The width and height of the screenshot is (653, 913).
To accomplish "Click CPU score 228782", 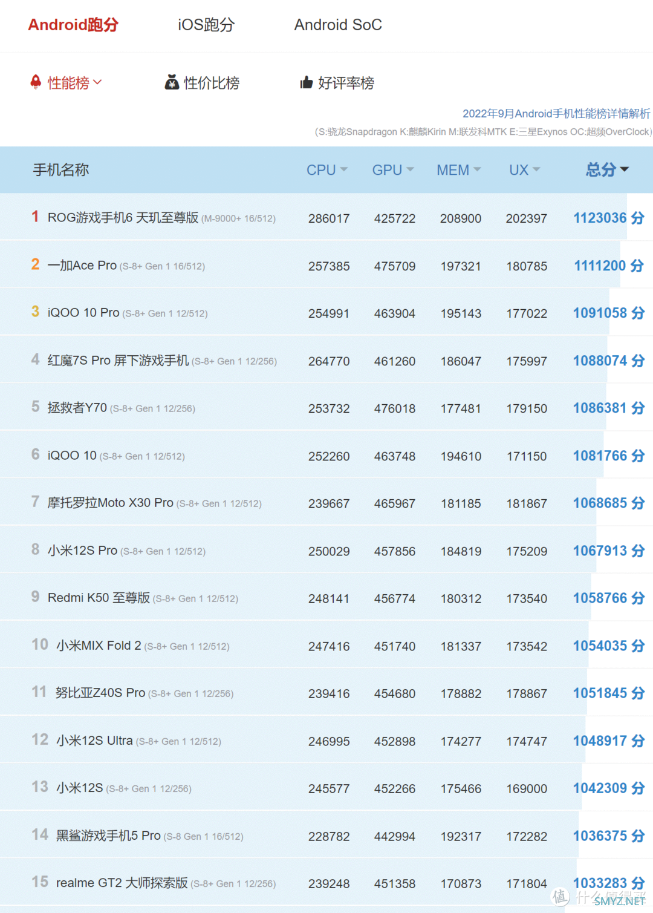I will click(x=329, y=836).
